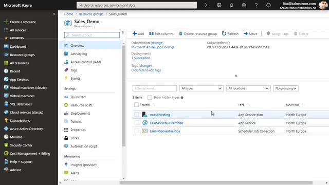Open Policies under Settings
The image size is (329, 185).
pyautogui.click(x=76, y=122)
